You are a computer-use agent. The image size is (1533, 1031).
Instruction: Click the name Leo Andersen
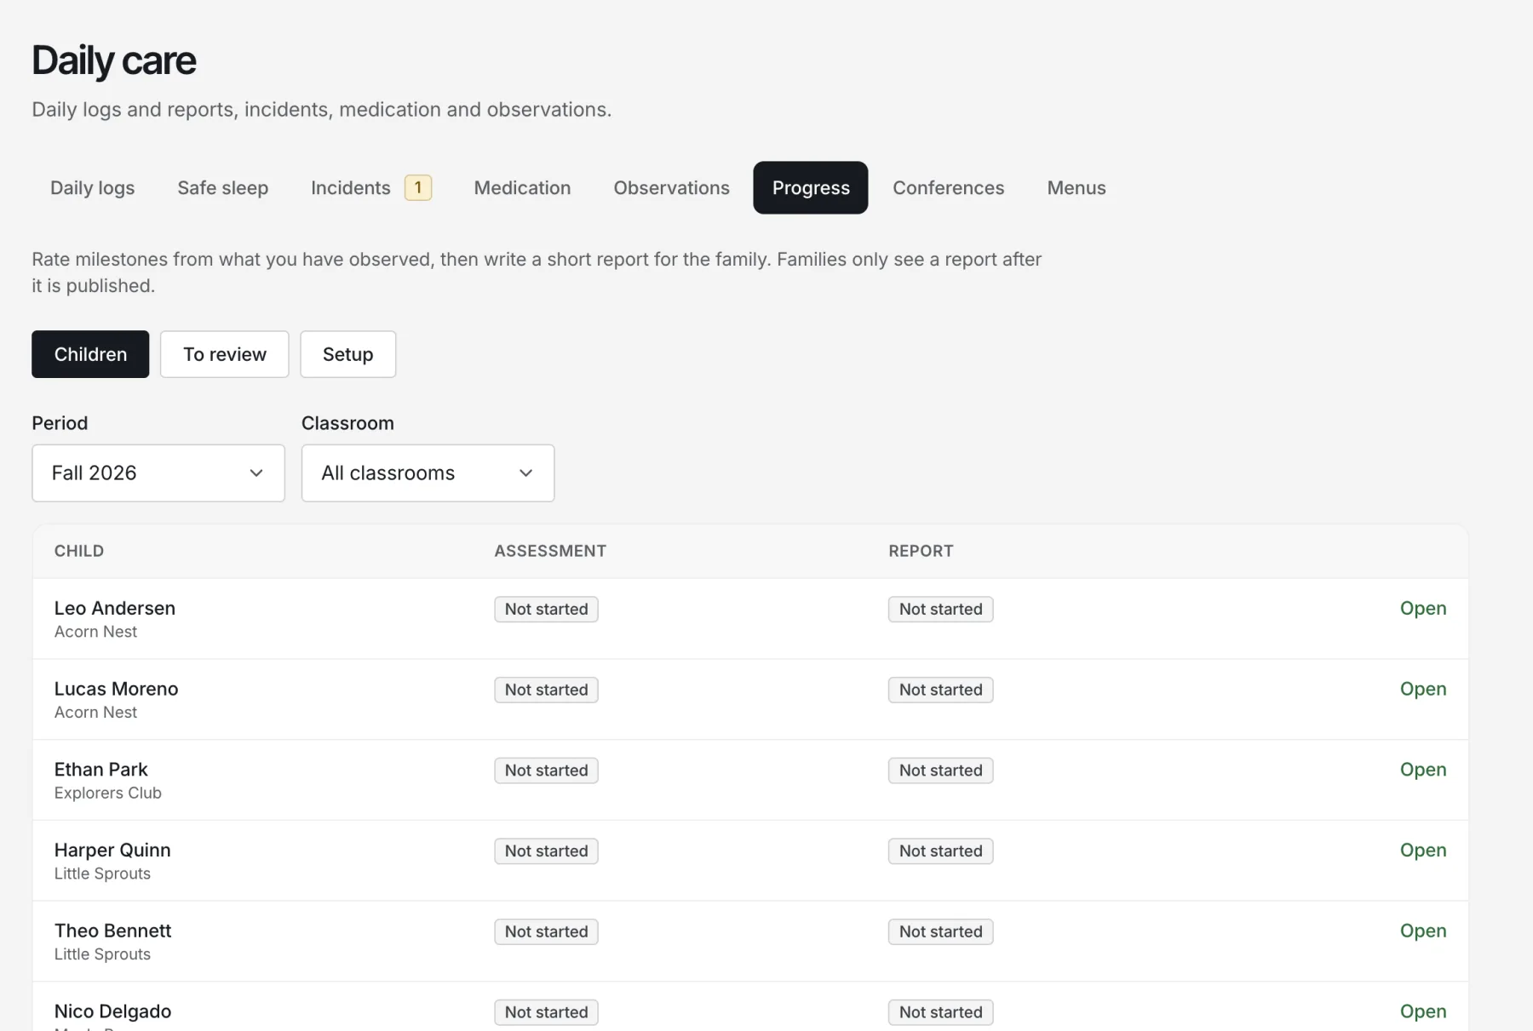point(115,608)
